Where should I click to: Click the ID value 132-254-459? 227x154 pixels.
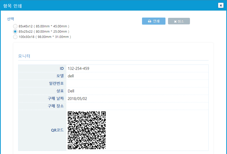[x=78, y=68]
